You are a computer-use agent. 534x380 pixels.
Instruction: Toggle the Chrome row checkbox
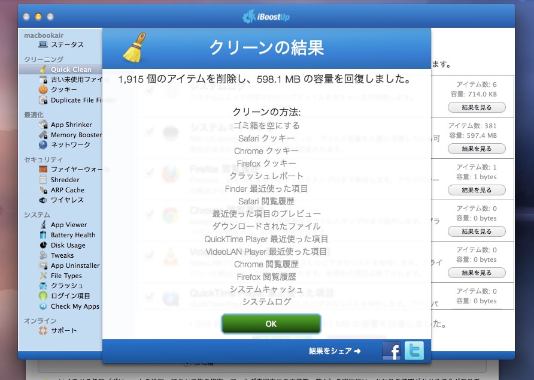tap(149, 214)
